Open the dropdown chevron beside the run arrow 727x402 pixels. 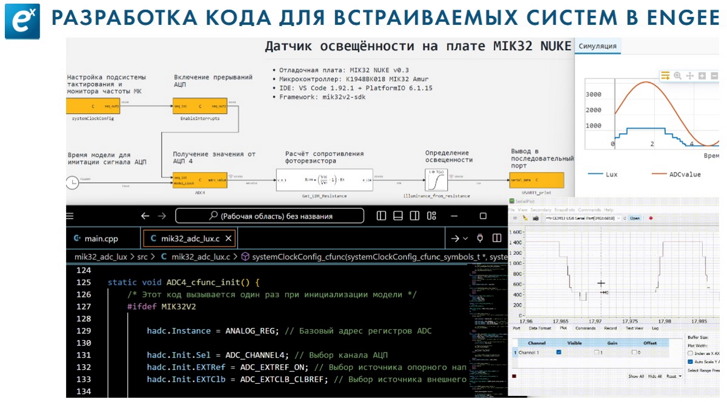(465, 239)
